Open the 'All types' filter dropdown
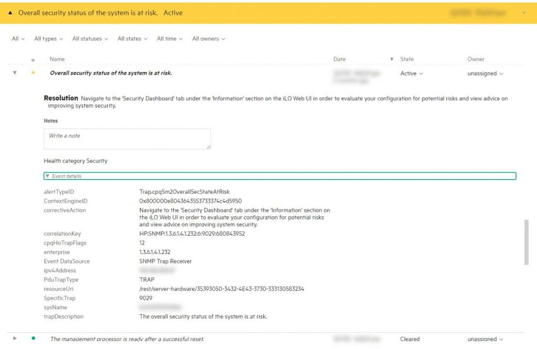Screen dimensions: 537x349 49,39
